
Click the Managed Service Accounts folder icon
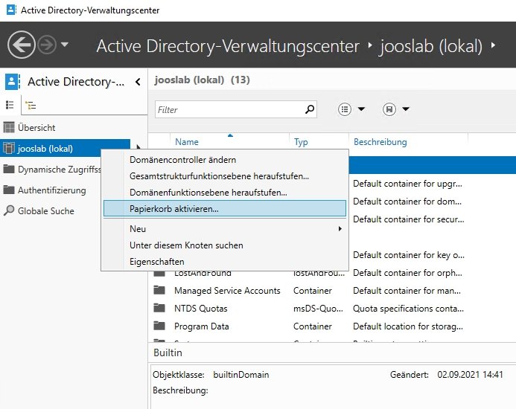click(159, 291)
